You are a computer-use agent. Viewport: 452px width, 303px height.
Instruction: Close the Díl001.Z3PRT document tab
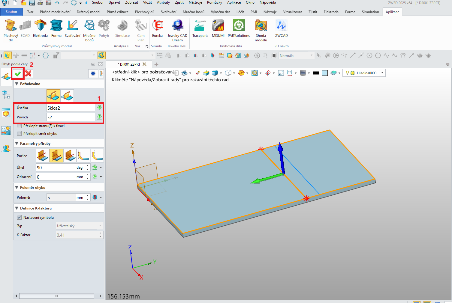pyautogui.click(x=144, y=64)
